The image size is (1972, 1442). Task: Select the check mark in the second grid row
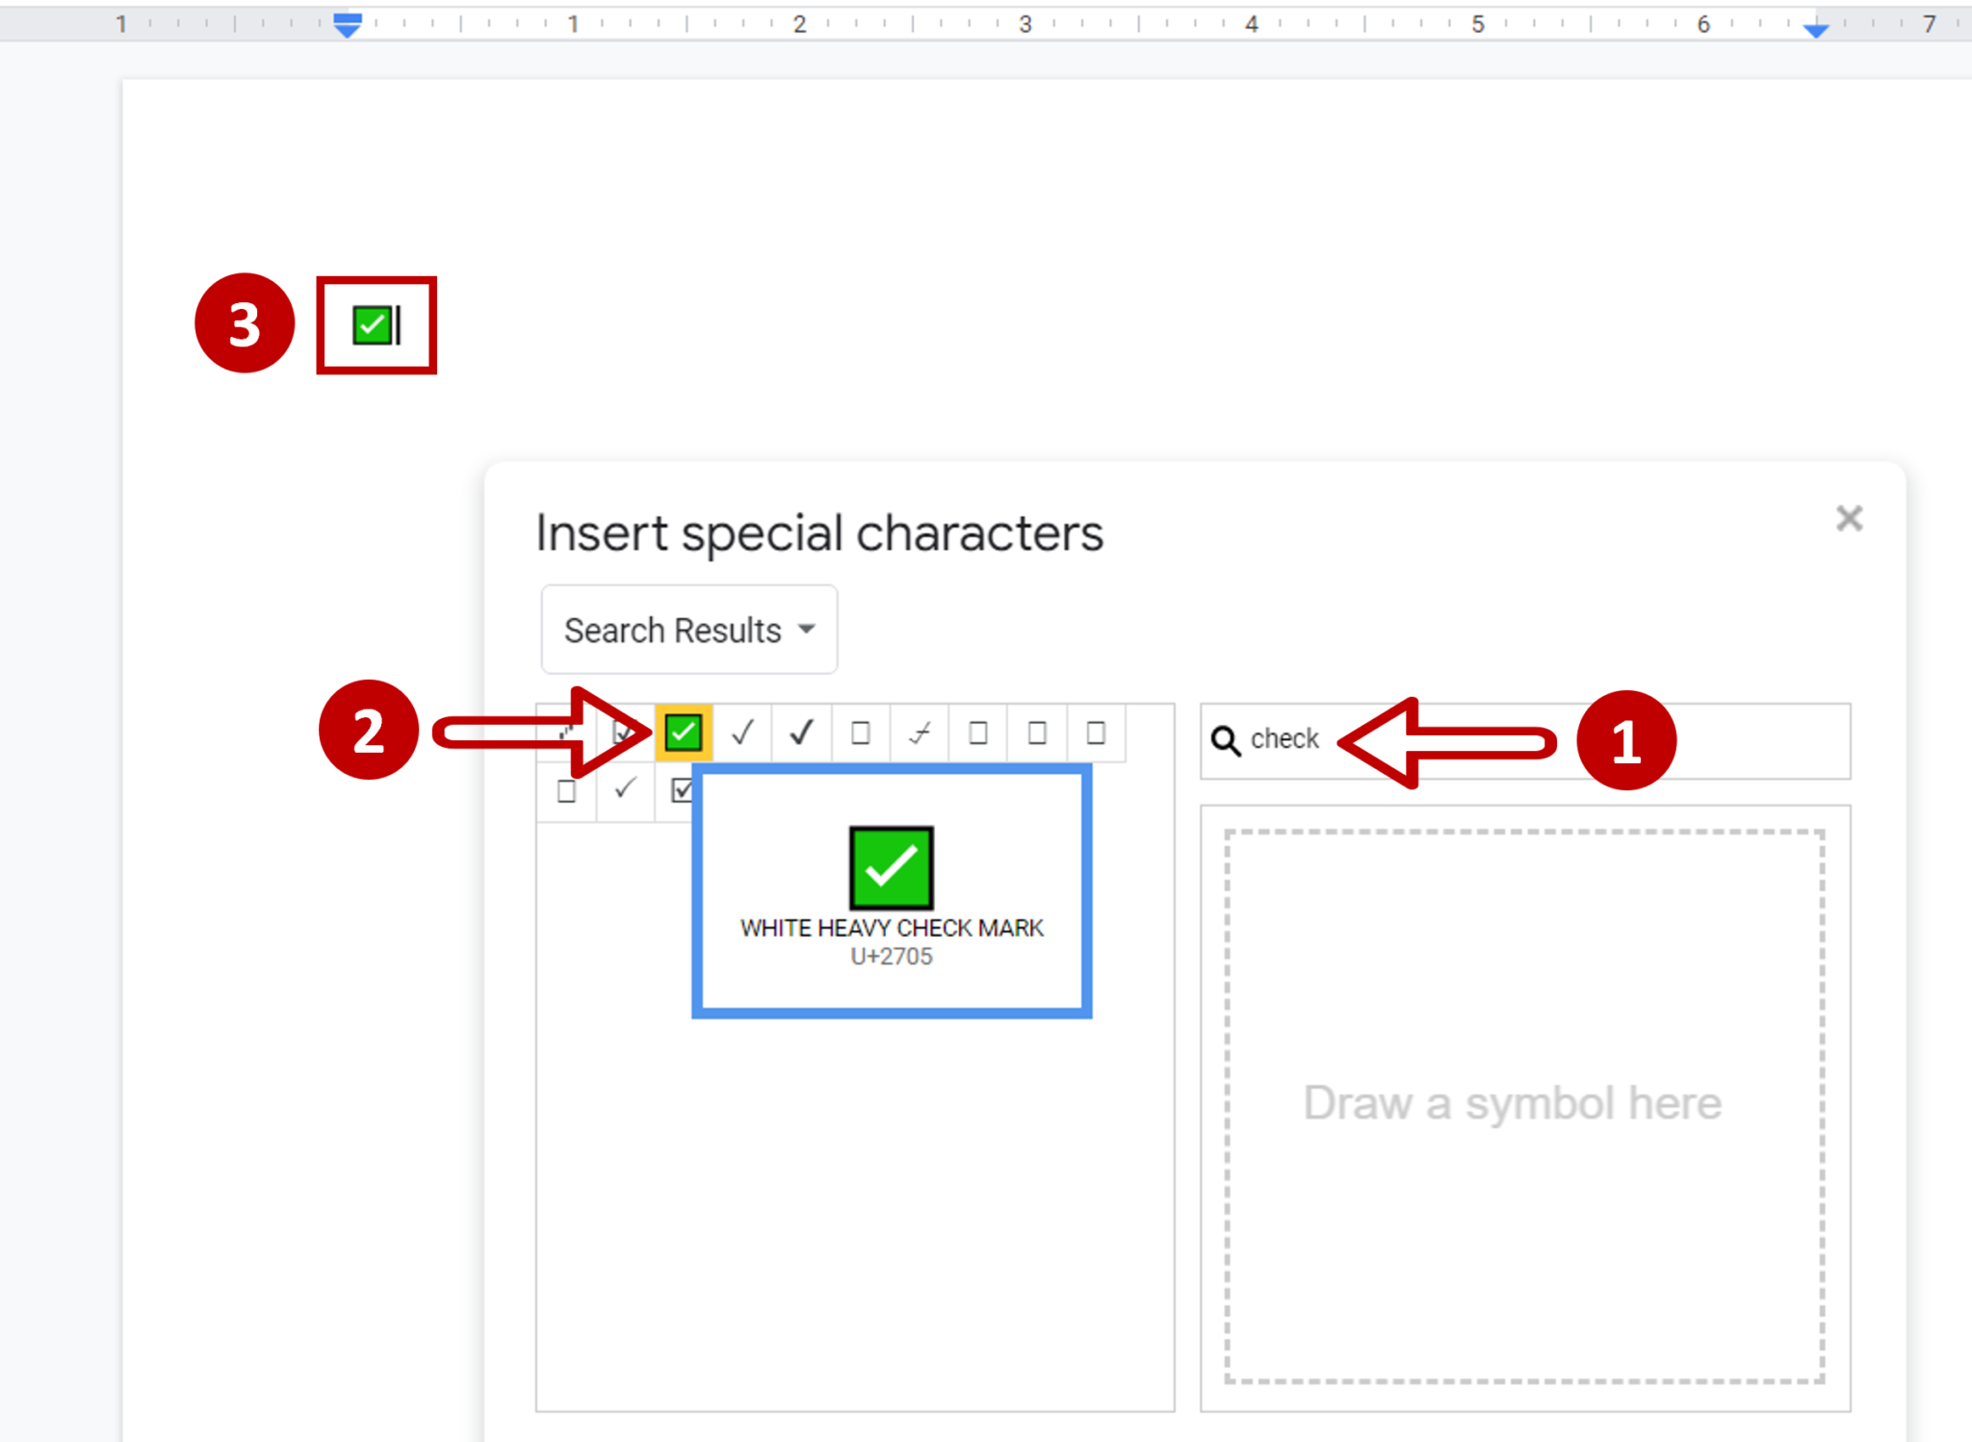[624, 789]
